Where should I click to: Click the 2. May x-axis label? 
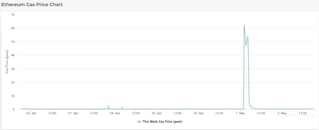point(282,113)
